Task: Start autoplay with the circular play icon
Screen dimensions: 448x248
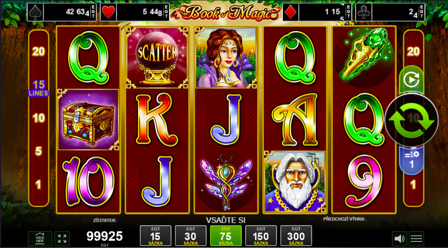Action: pos(411,80)
